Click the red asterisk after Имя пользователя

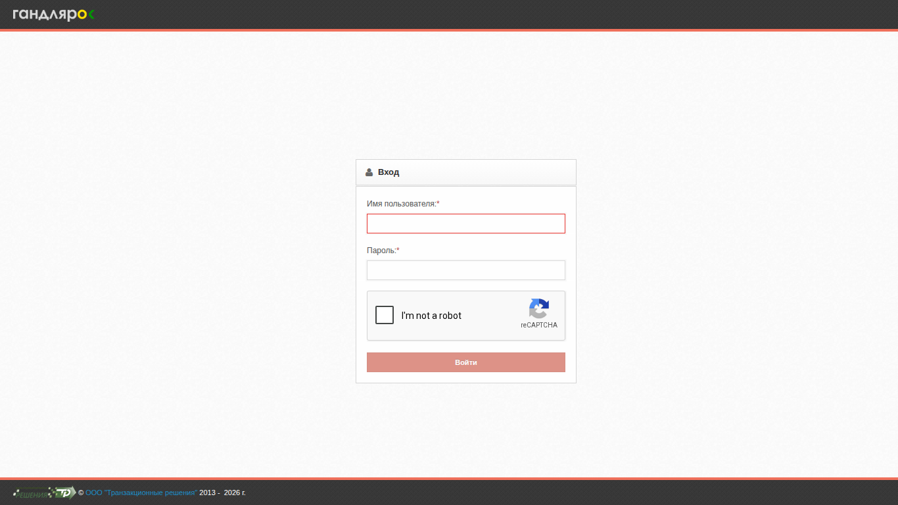438,204
